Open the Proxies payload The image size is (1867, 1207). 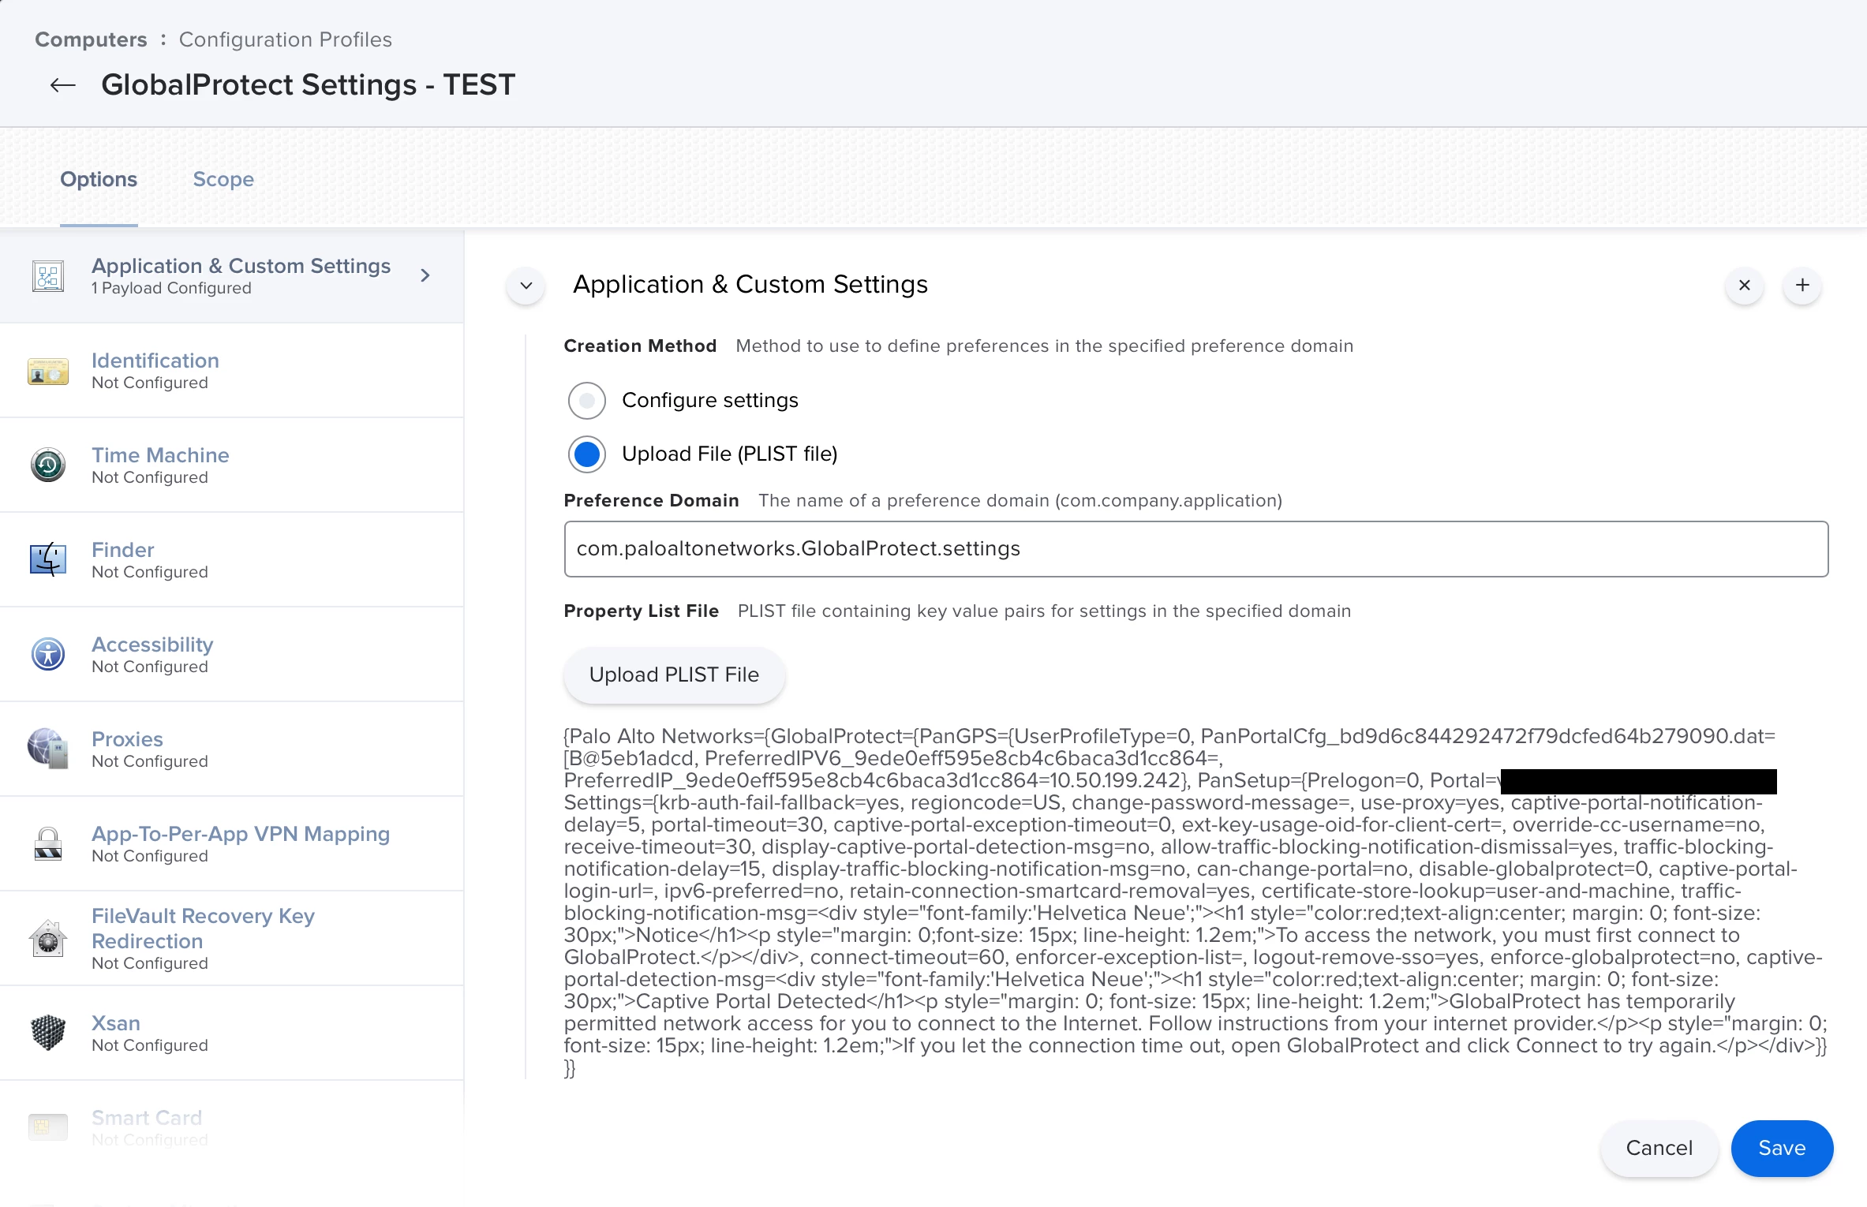pyautogui.click(x=232, y=749)
